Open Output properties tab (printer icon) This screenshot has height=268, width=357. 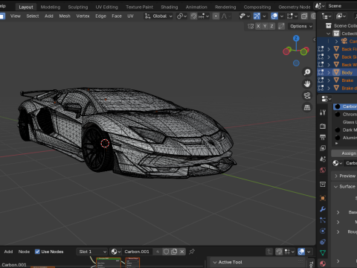pos(323,137)
